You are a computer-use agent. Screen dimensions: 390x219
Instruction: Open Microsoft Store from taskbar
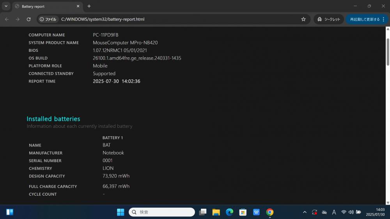click(x=243, y=212)
